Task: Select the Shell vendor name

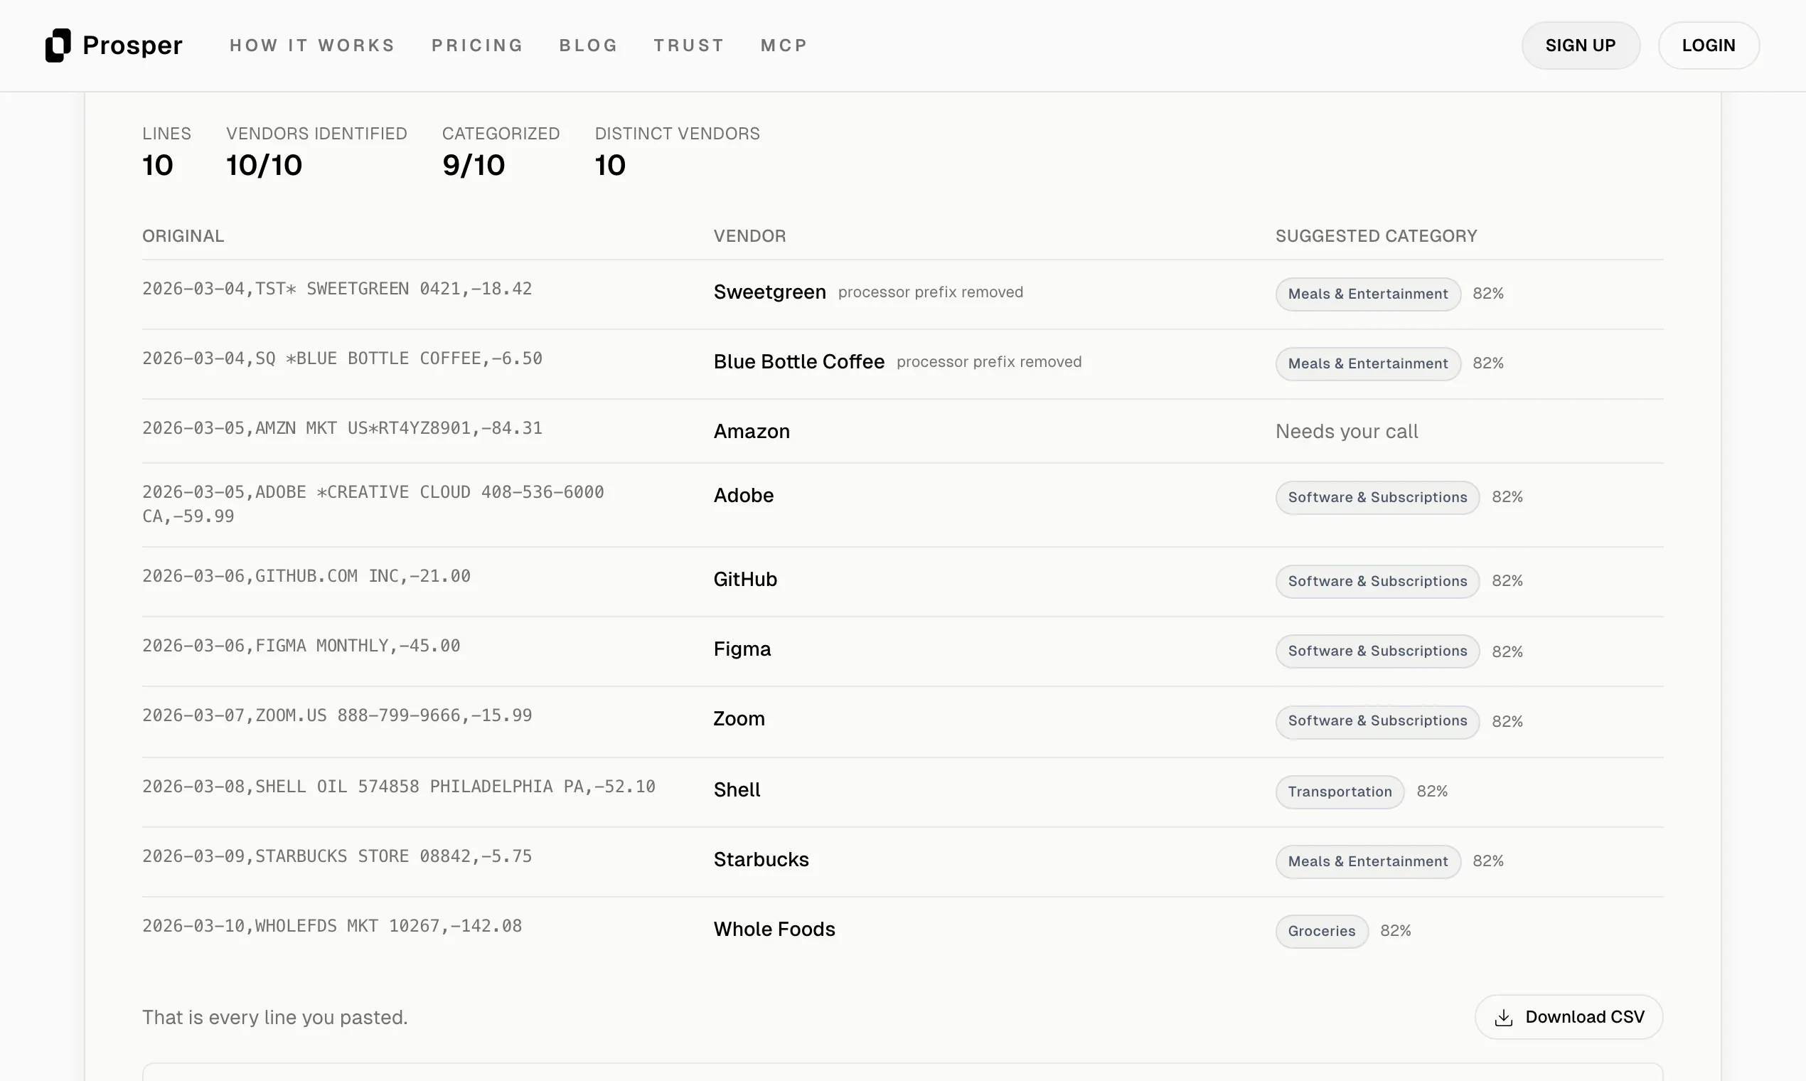Action: 737,789
